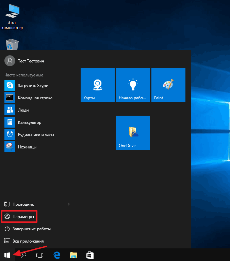Open Калькулятор text entry
This screenshot has height=261, width=230.
(x=30, y=122)
